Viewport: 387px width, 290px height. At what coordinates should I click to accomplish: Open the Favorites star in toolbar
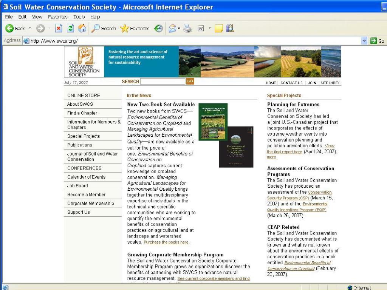124,28
